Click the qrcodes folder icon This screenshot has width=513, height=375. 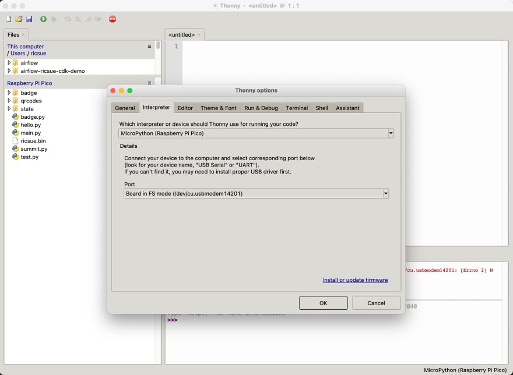click(15, 101)
